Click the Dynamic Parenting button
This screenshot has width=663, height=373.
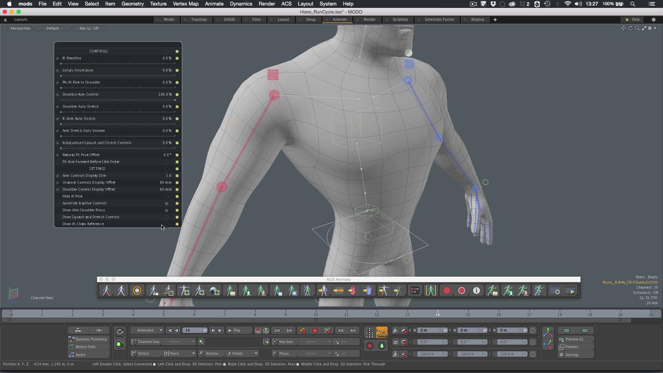coord(88,339)
